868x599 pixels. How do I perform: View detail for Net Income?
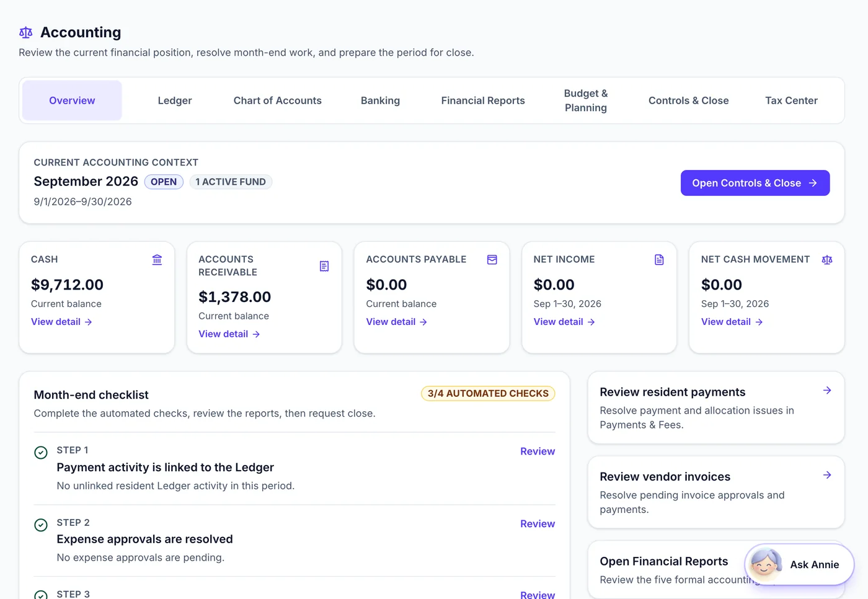click(x=564, y=322)
